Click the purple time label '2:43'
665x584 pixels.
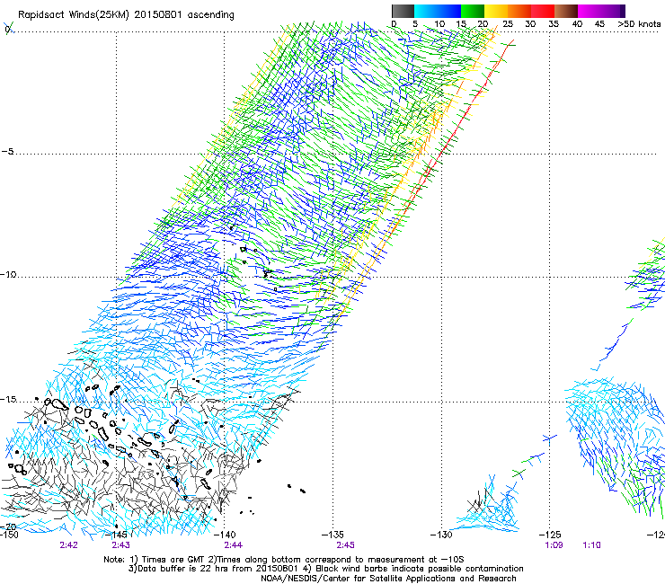(121, 545)
